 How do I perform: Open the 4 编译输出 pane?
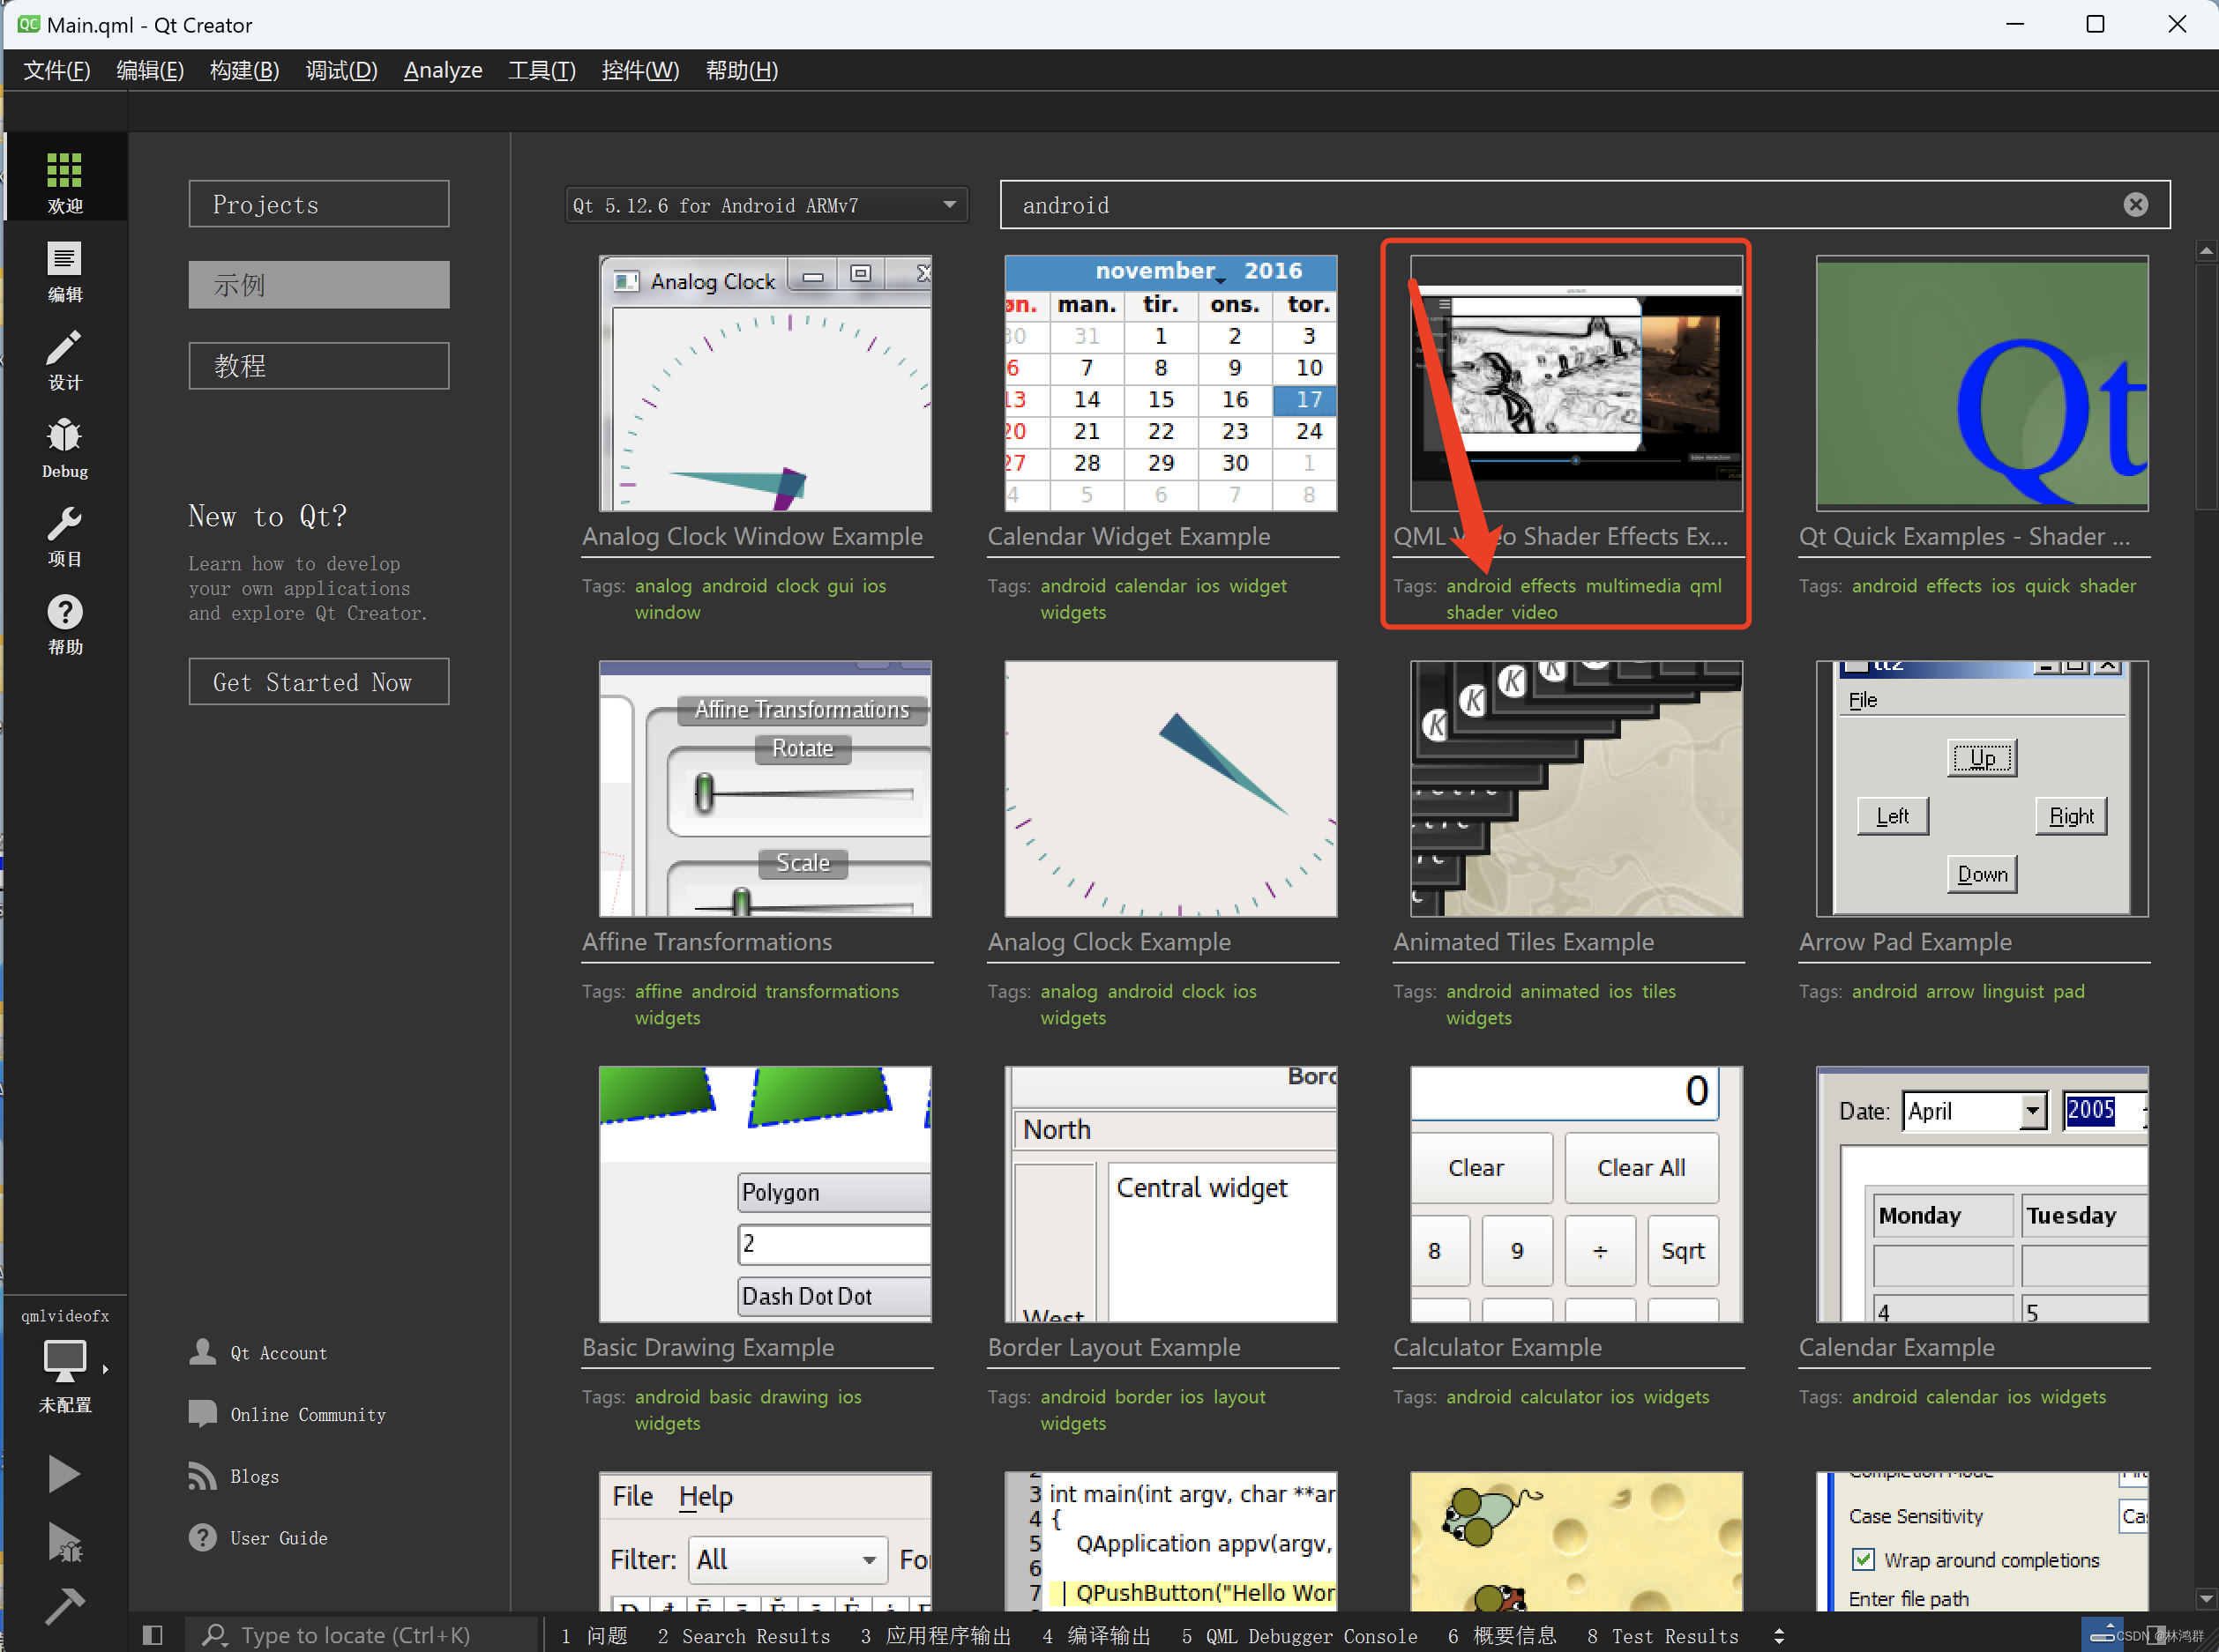coord(1096,1636)
